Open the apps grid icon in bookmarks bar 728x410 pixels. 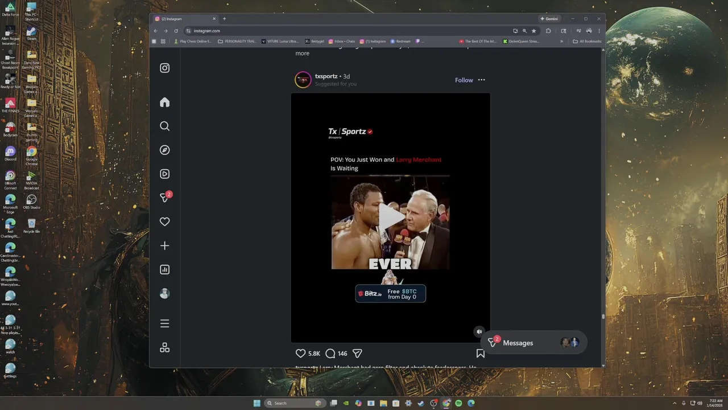tap(163, 41)
